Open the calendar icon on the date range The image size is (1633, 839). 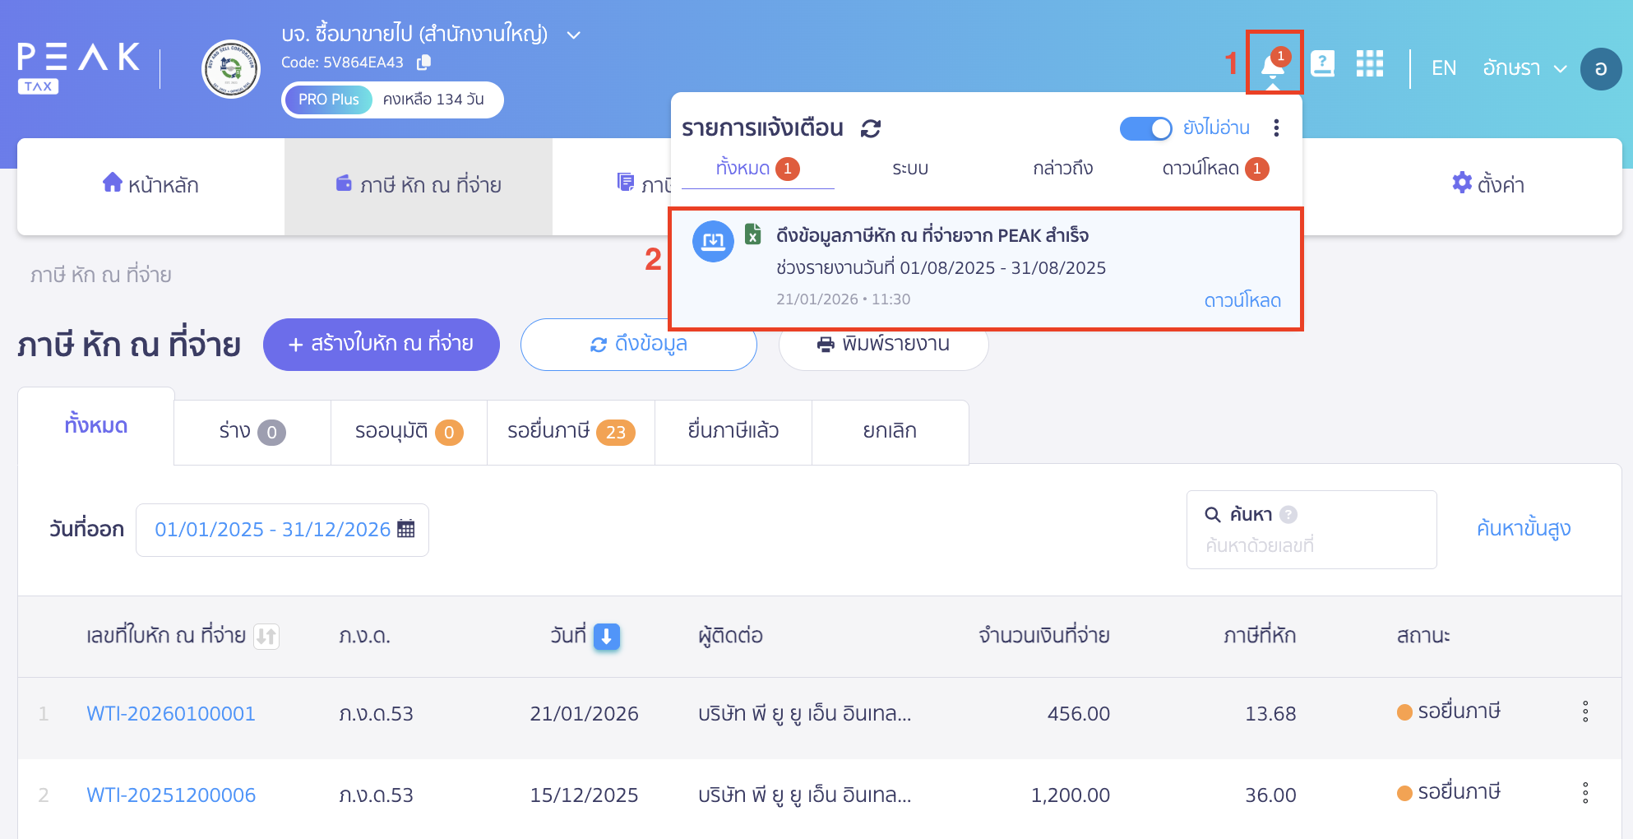pyautogui.click(x=405, y=529)
